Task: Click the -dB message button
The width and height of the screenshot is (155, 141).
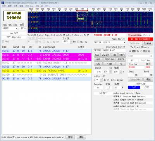Action: point(114,55)
